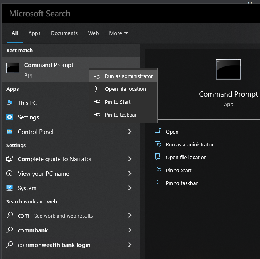This screenshot has height=259, width=260.
Task: Click the search icon beside commbank suggestion
Action: (x=10, y=230)
